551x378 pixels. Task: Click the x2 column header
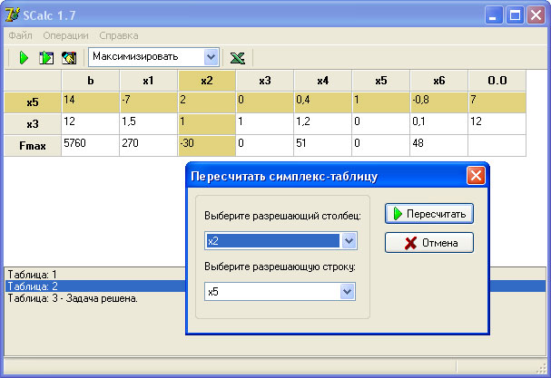coord(206,81)
